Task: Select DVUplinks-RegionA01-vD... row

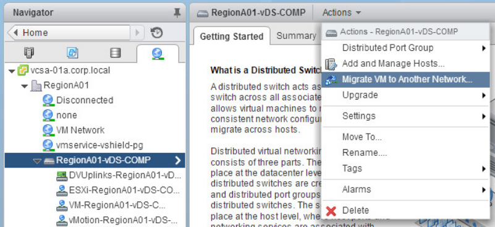Action: point(95,176)
